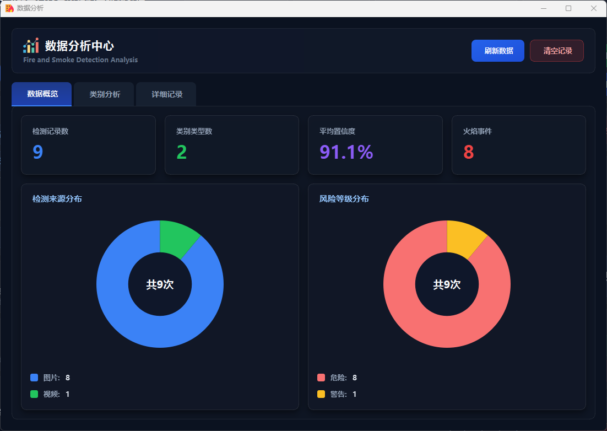This screenshot has width=607, height=431.
Task: Click the bar chart logo icon
Action: tap(31, 46)
